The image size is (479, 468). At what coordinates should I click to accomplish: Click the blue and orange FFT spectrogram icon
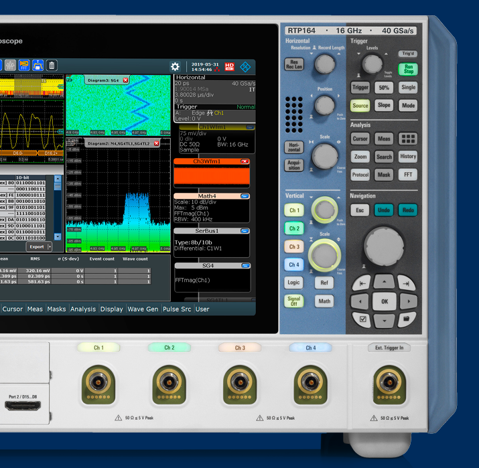[x=24, y=66]
